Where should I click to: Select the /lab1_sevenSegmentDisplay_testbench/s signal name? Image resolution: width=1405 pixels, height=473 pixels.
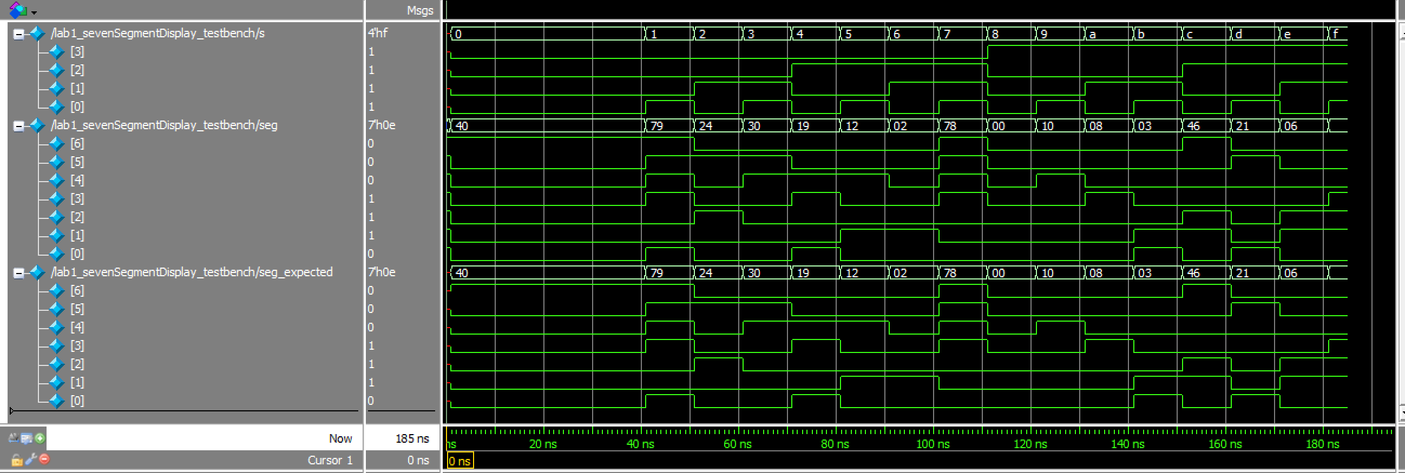pyautogui.click(x=157, y=33)
